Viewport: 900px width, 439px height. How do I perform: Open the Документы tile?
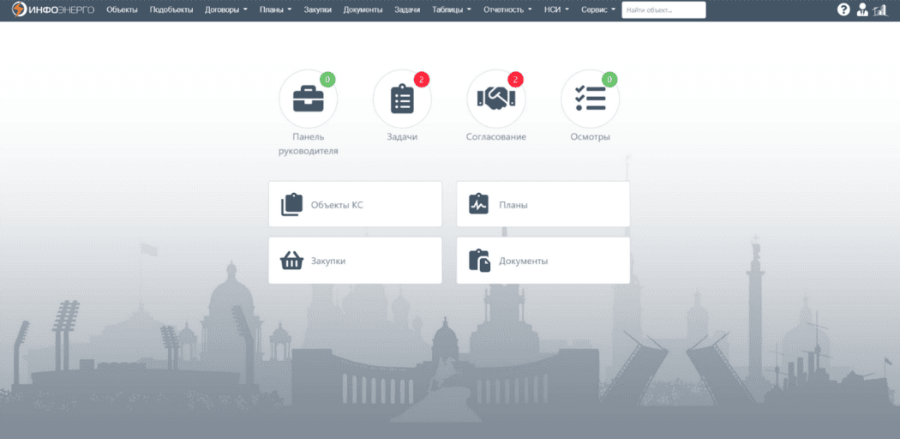click(x=543, y=261)
